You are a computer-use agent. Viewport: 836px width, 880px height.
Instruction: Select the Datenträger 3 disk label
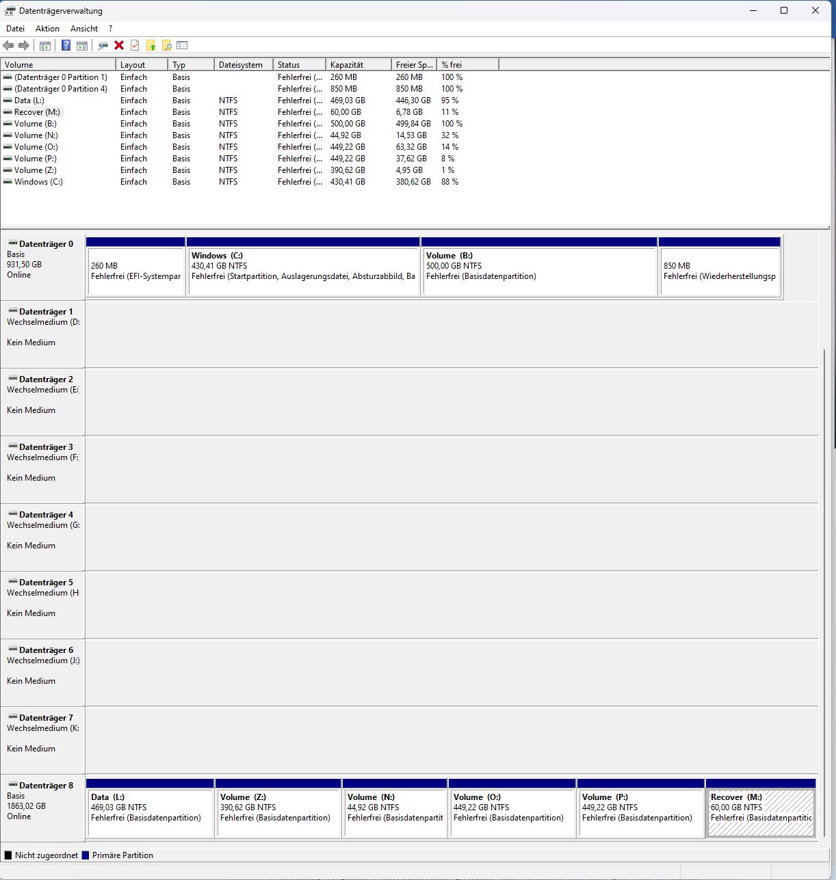[46, 447]
